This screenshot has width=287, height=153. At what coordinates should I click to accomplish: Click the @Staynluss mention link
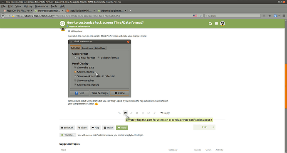pos(77,31)
